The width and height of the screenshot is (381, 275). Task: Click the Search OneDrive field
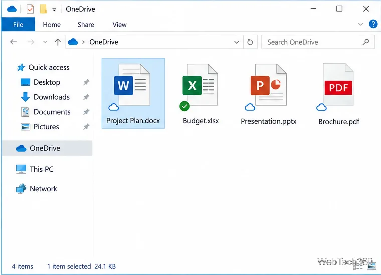[318, 42]
